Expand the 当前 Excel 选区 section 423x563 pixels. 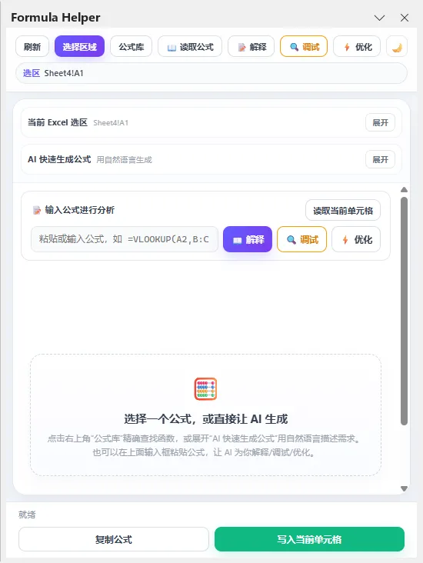[x=380, y=122]
